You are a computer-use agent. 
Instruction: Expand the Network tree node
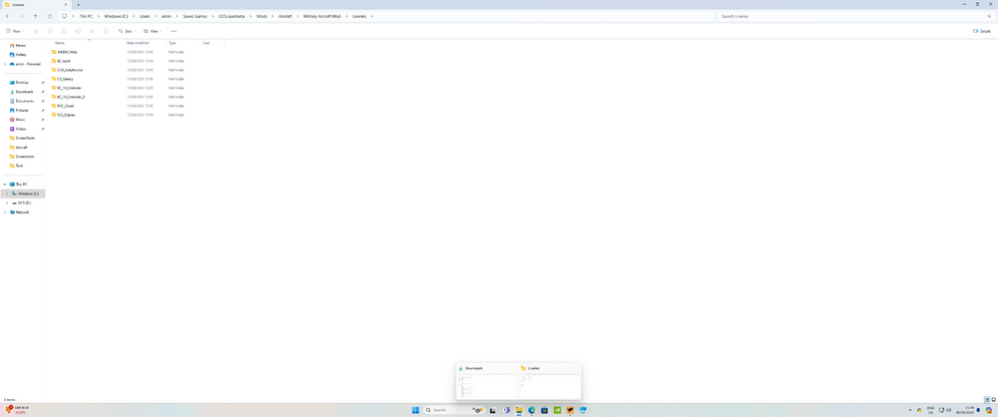5,212
